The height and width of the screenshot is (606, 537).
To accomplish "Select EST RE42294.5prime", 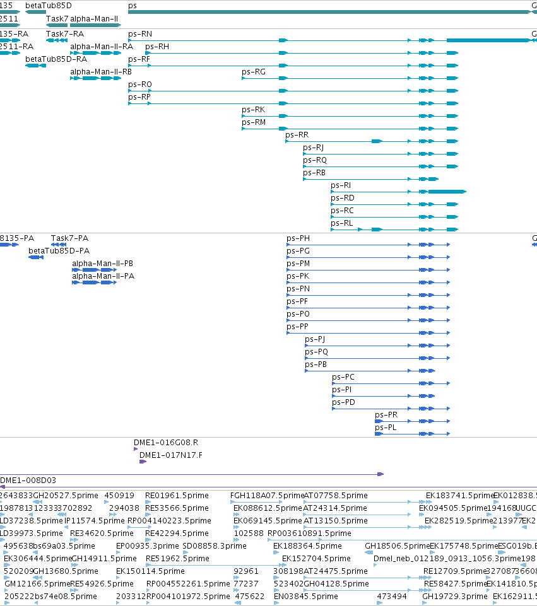I will tap(148, 540).
